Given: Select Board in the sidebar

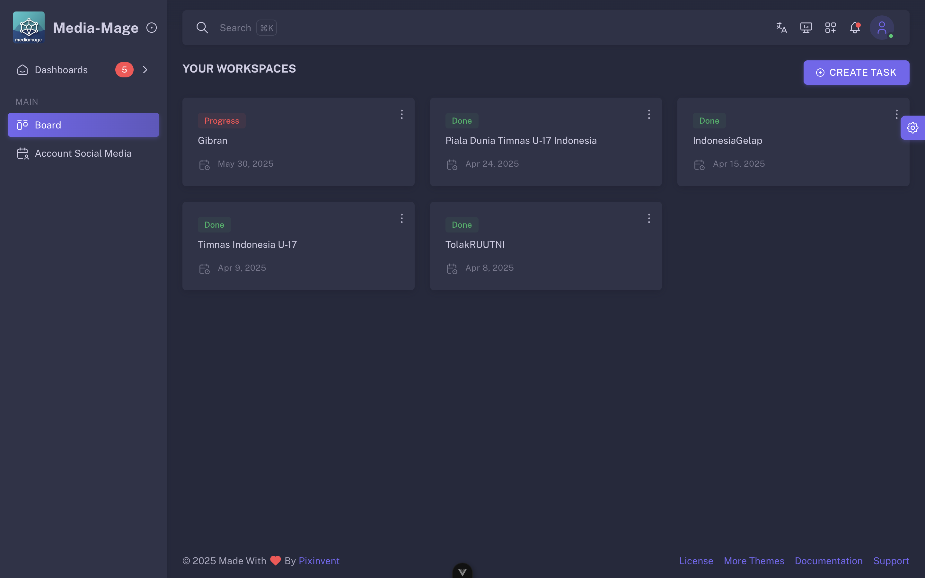Looking at the screenshot, I should (83, 125).
